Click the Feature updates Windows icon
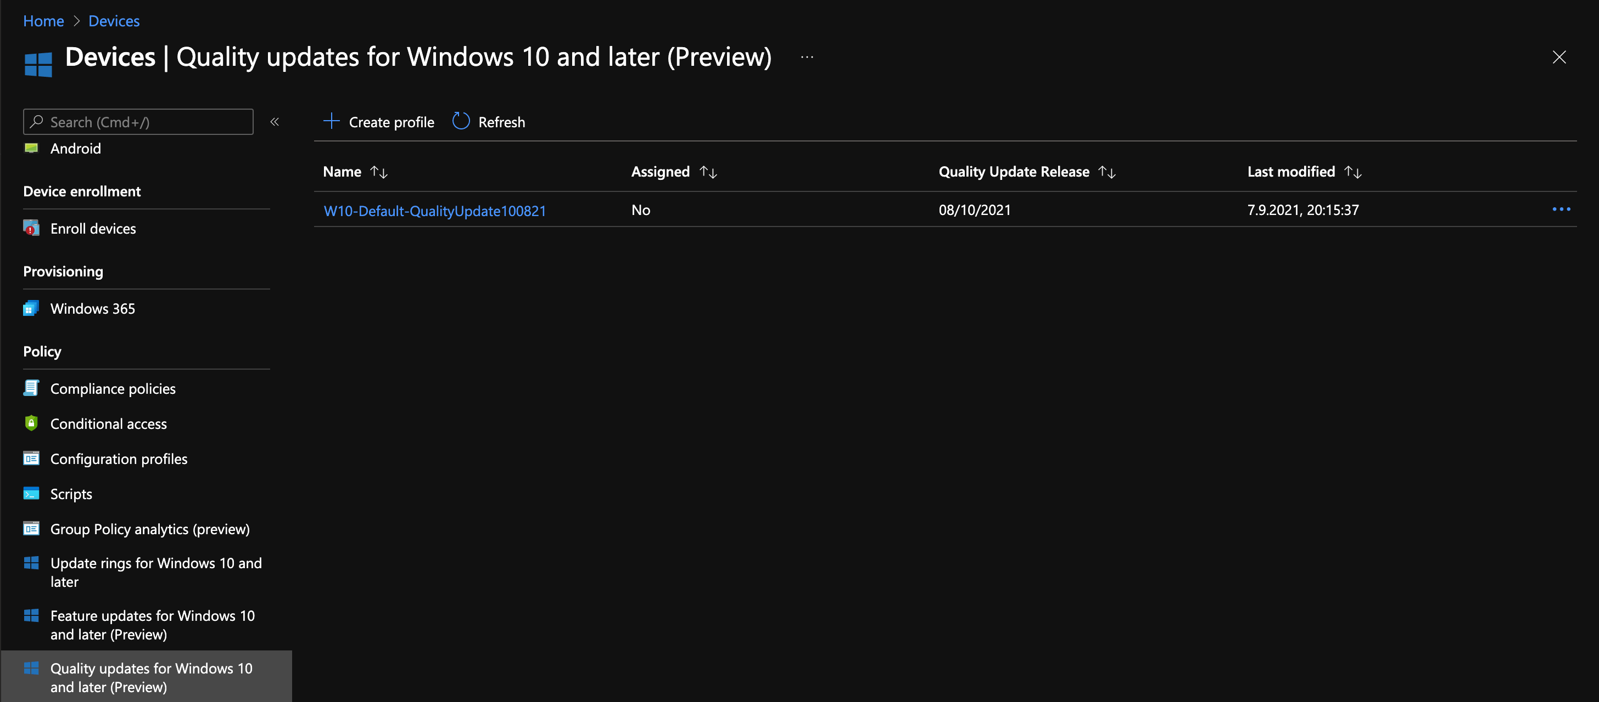This screenshot has height=702, width=1599. (31, 616)
